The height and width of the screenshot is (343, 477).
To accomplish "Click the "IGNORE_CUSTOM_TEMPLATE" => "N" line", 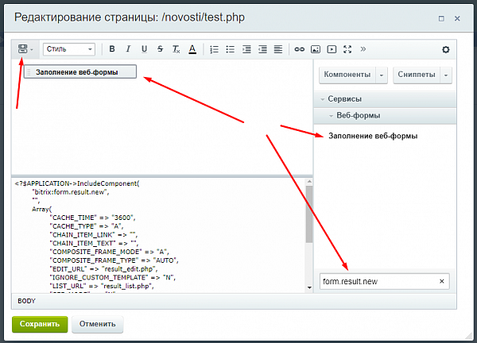I will [112, 277].
